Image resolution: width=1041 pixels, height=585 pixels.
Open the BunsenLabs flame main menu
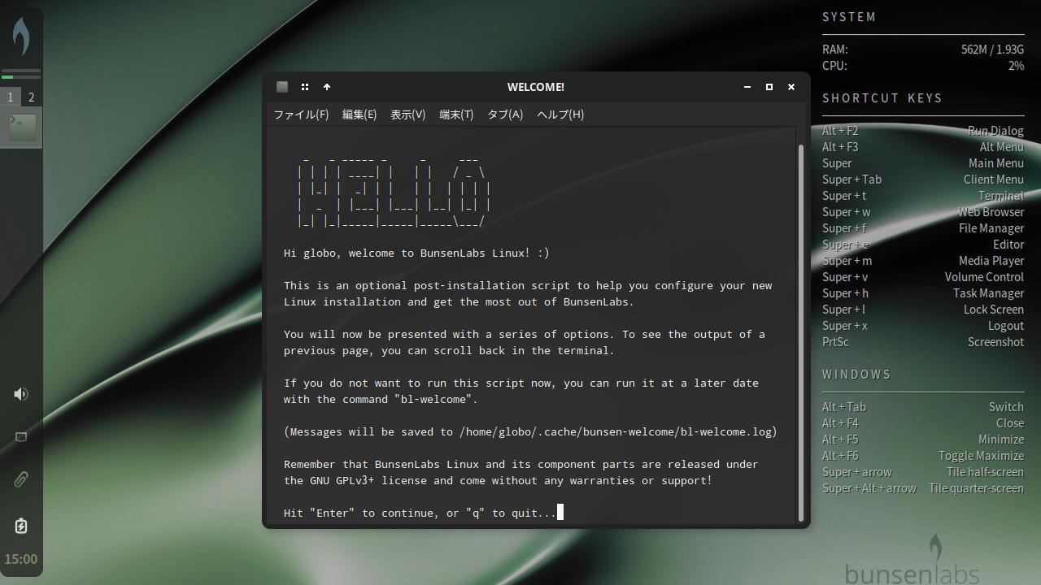point(21,37)
